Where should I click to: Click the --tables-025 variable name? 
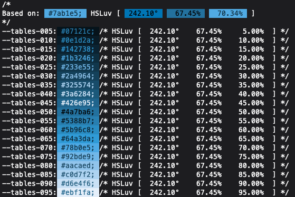tap(29, 67)
